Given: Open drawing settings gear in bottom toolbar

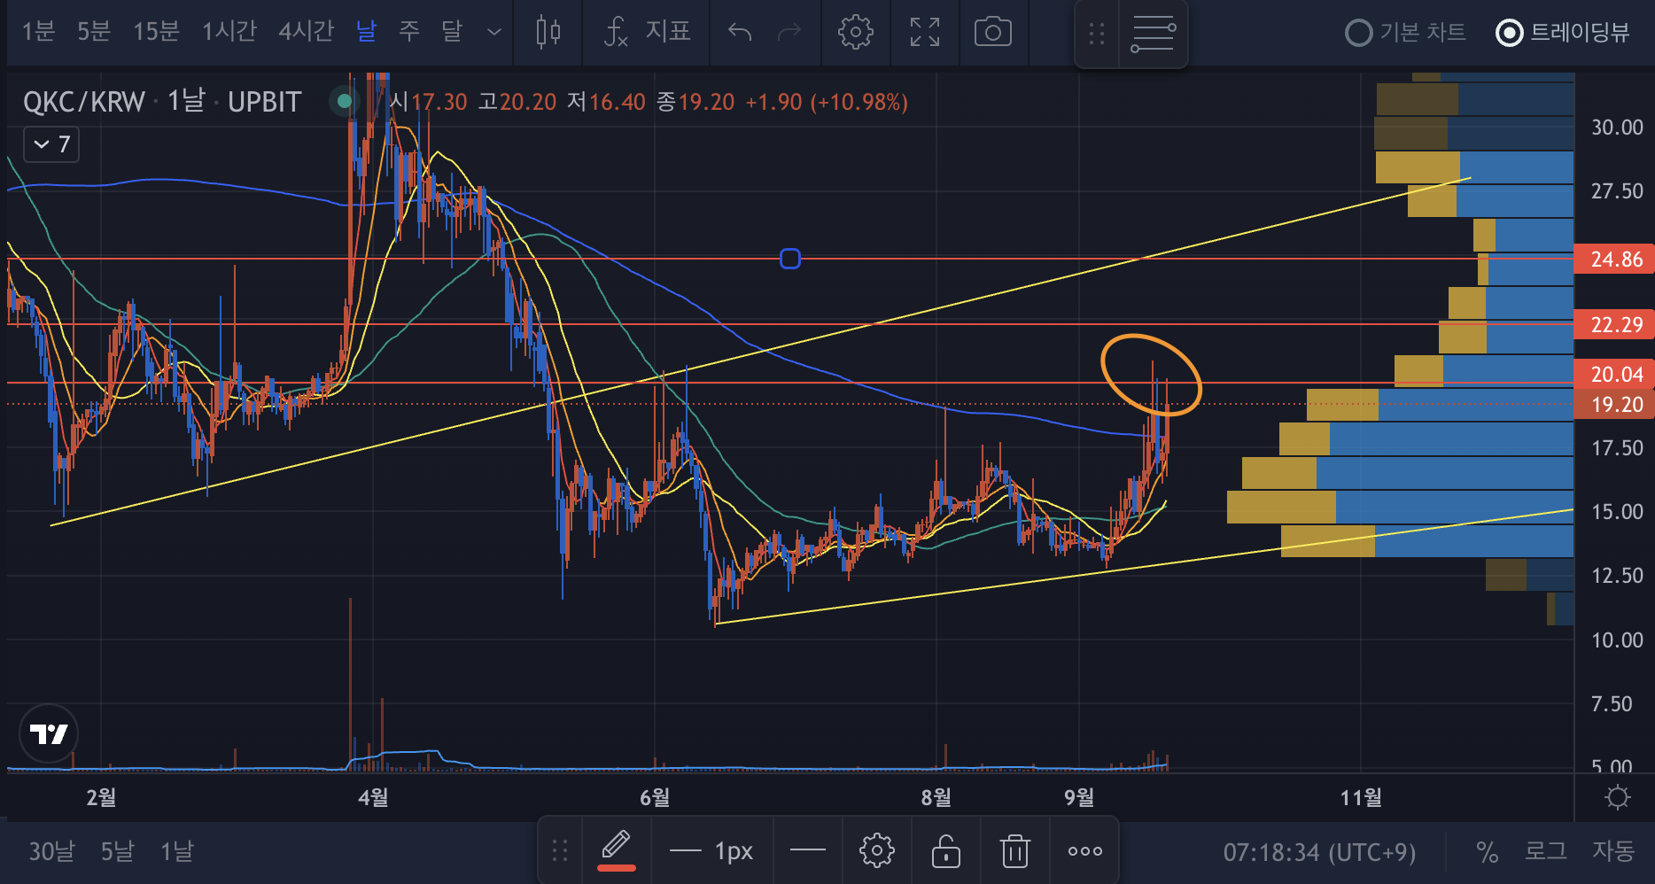Looking at the screenshot, I should coord(877,851).
